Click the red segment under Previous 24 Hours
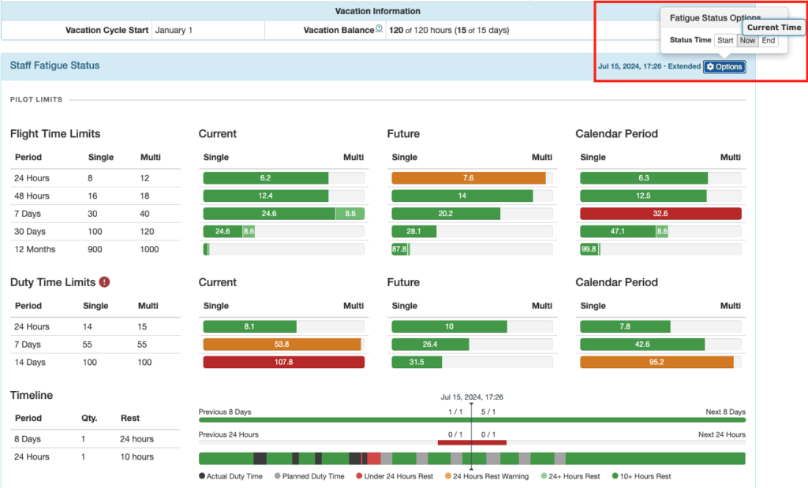 point(472,442)
